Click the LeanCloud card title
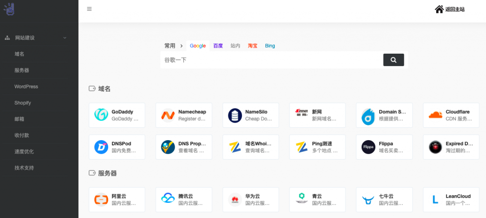Viewport: 486px width, 218px height. coord(458,196)
